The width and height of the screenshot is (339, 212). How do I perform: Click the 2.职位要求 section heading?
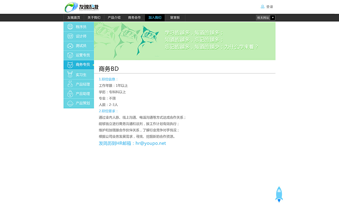109,111
